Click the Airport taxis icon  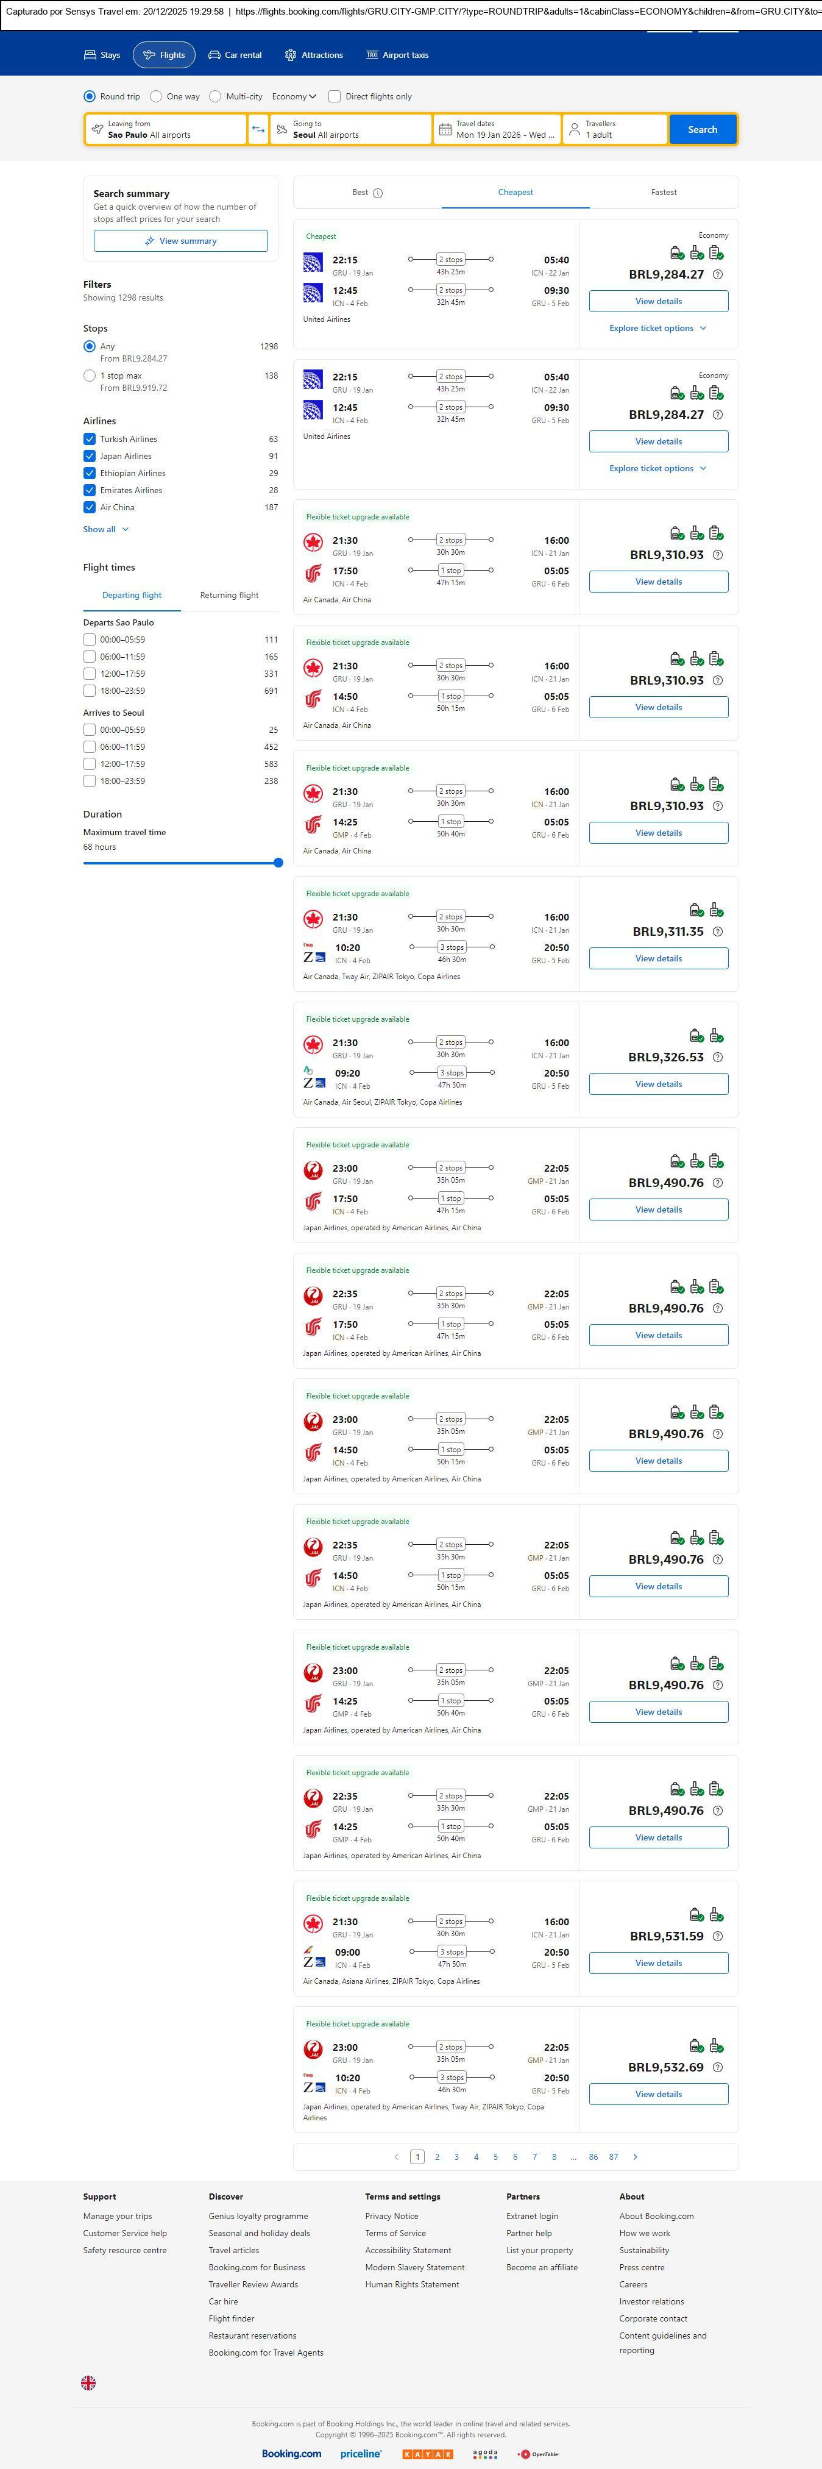[372, 55]
